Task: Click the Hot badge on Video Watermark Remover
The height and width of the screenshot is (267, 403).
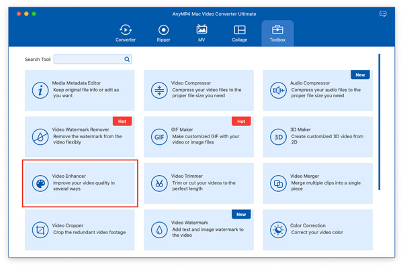Action: [x=122, y=121]
